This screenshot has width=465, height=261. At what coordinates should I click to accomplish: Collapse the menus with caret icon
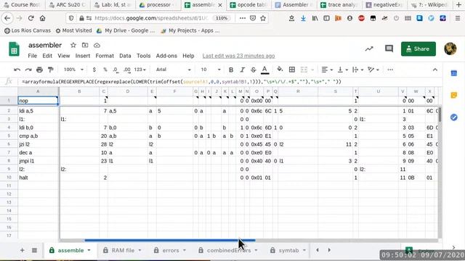pyautogui.click(x=434, y=70)
